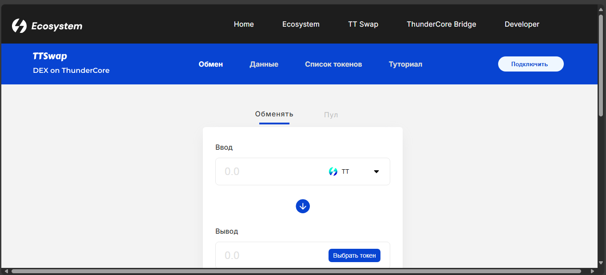Click the Вывод label text
The image size is (606, 275).
[226, 231]
